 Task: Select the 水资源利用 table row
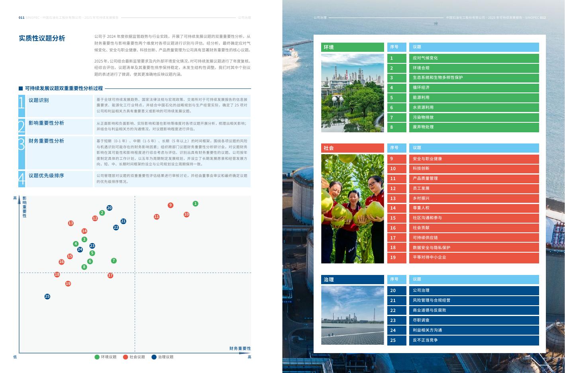pos(463,108)
